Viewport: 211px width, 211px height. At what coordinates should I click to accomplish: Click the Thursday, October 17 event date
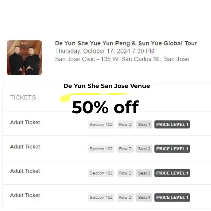104,51
